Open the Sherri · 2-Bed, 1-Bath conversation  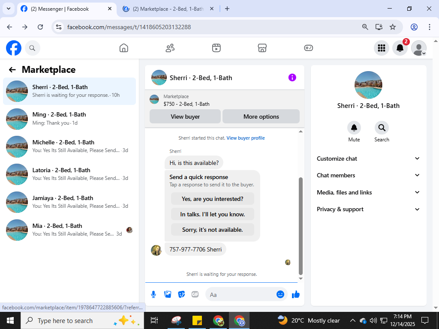point(69,91)
